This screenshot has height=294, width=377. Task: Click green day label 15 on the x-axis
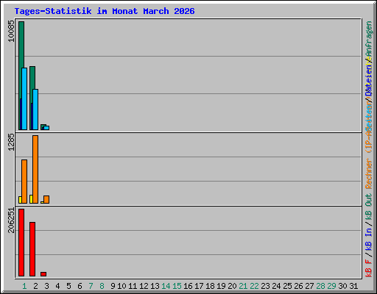[177, 286]
